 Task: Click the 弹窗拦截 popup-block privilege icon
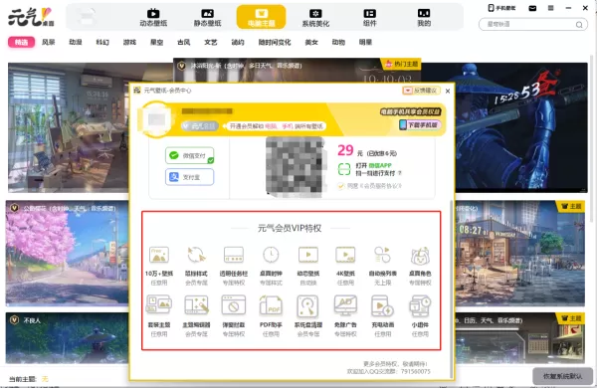[x=234, y=305]
